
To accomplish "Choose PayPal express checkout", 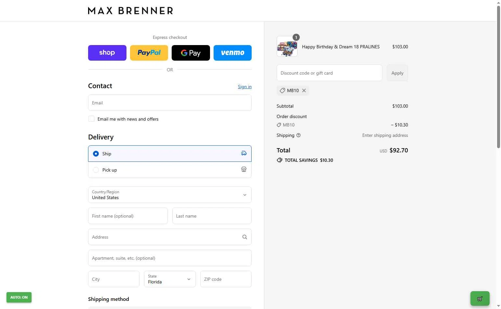I will click(149, 53).
